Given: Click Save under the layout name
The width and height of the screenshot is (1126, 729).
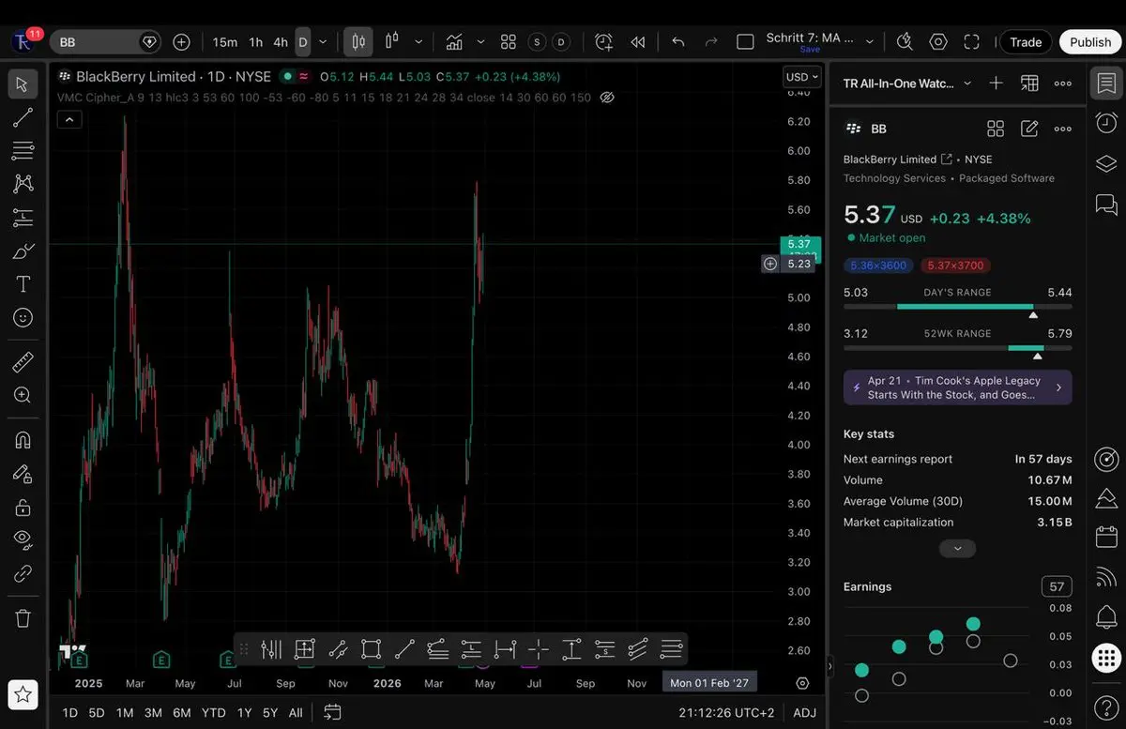Looking at the screenshot, I should [809, 50].
